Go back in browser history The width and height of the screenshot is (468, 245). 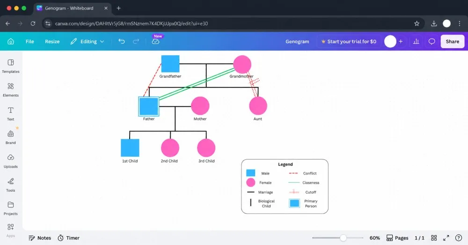[x=8, y=23]
